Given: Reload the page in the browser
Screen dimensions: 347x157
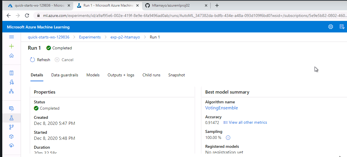Looking at the screenshot, I should (x=27, y=15).
